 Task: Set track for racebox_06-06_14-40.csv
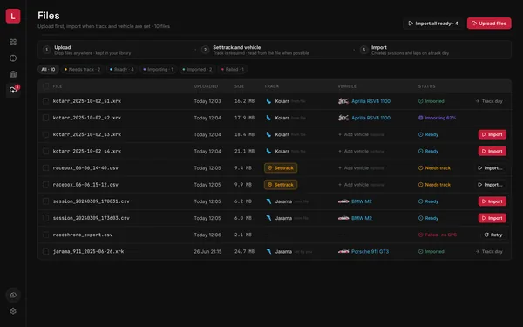tap(281, 167)
